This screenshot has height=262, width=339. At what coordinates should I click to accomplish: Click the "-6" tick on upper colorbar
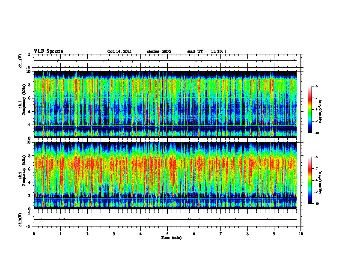click(x=316, y=86)
